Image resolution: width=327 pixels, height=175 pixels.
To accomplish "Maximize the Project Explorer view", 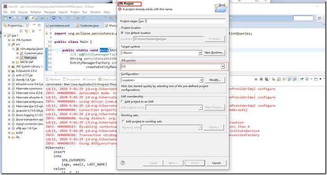I will pyautogui.click(x=39, y=25).
